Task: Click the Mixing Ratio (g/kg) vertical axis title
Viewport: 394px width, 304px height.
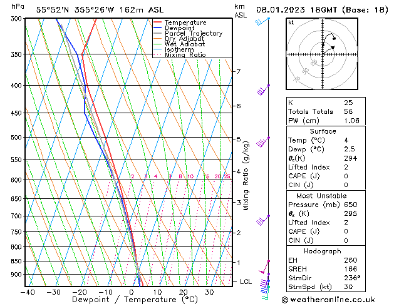Action: tap(246, 176)
